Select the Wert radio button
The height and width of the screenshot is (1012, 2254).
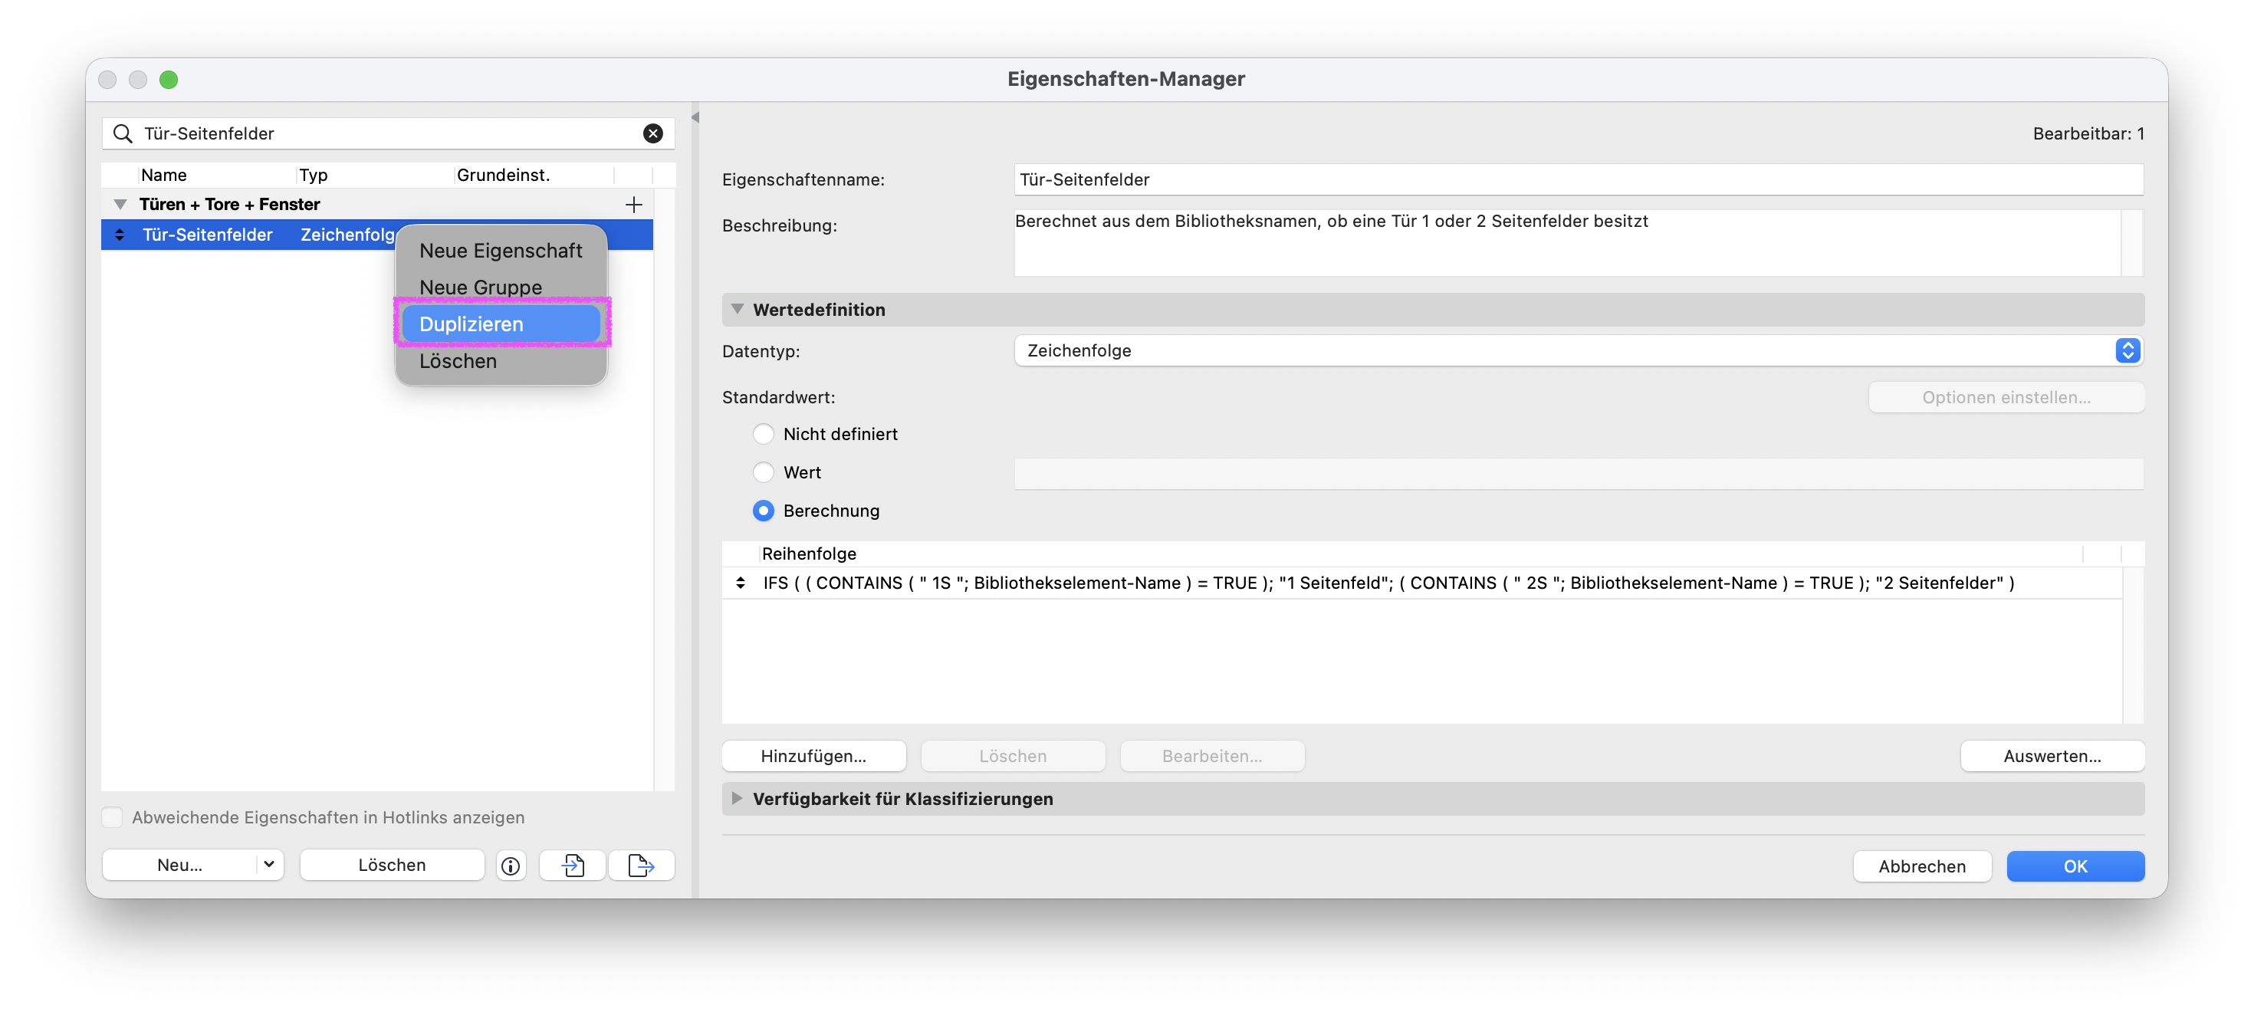(x=763, y=472)
